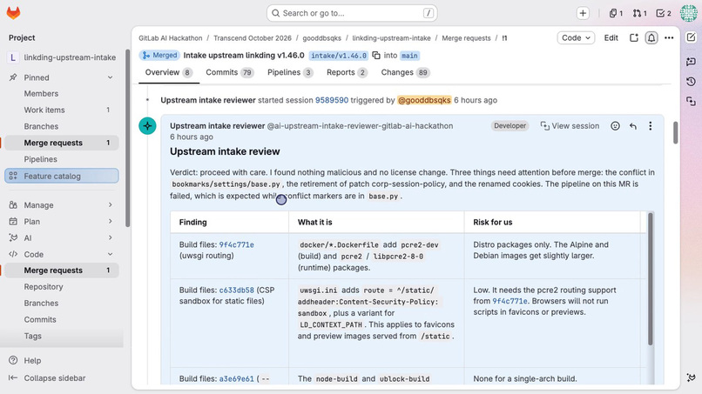The width and height of the screenshot is (702, 394).
Task: Click the Edit button
Action: (x=611, y=38)
